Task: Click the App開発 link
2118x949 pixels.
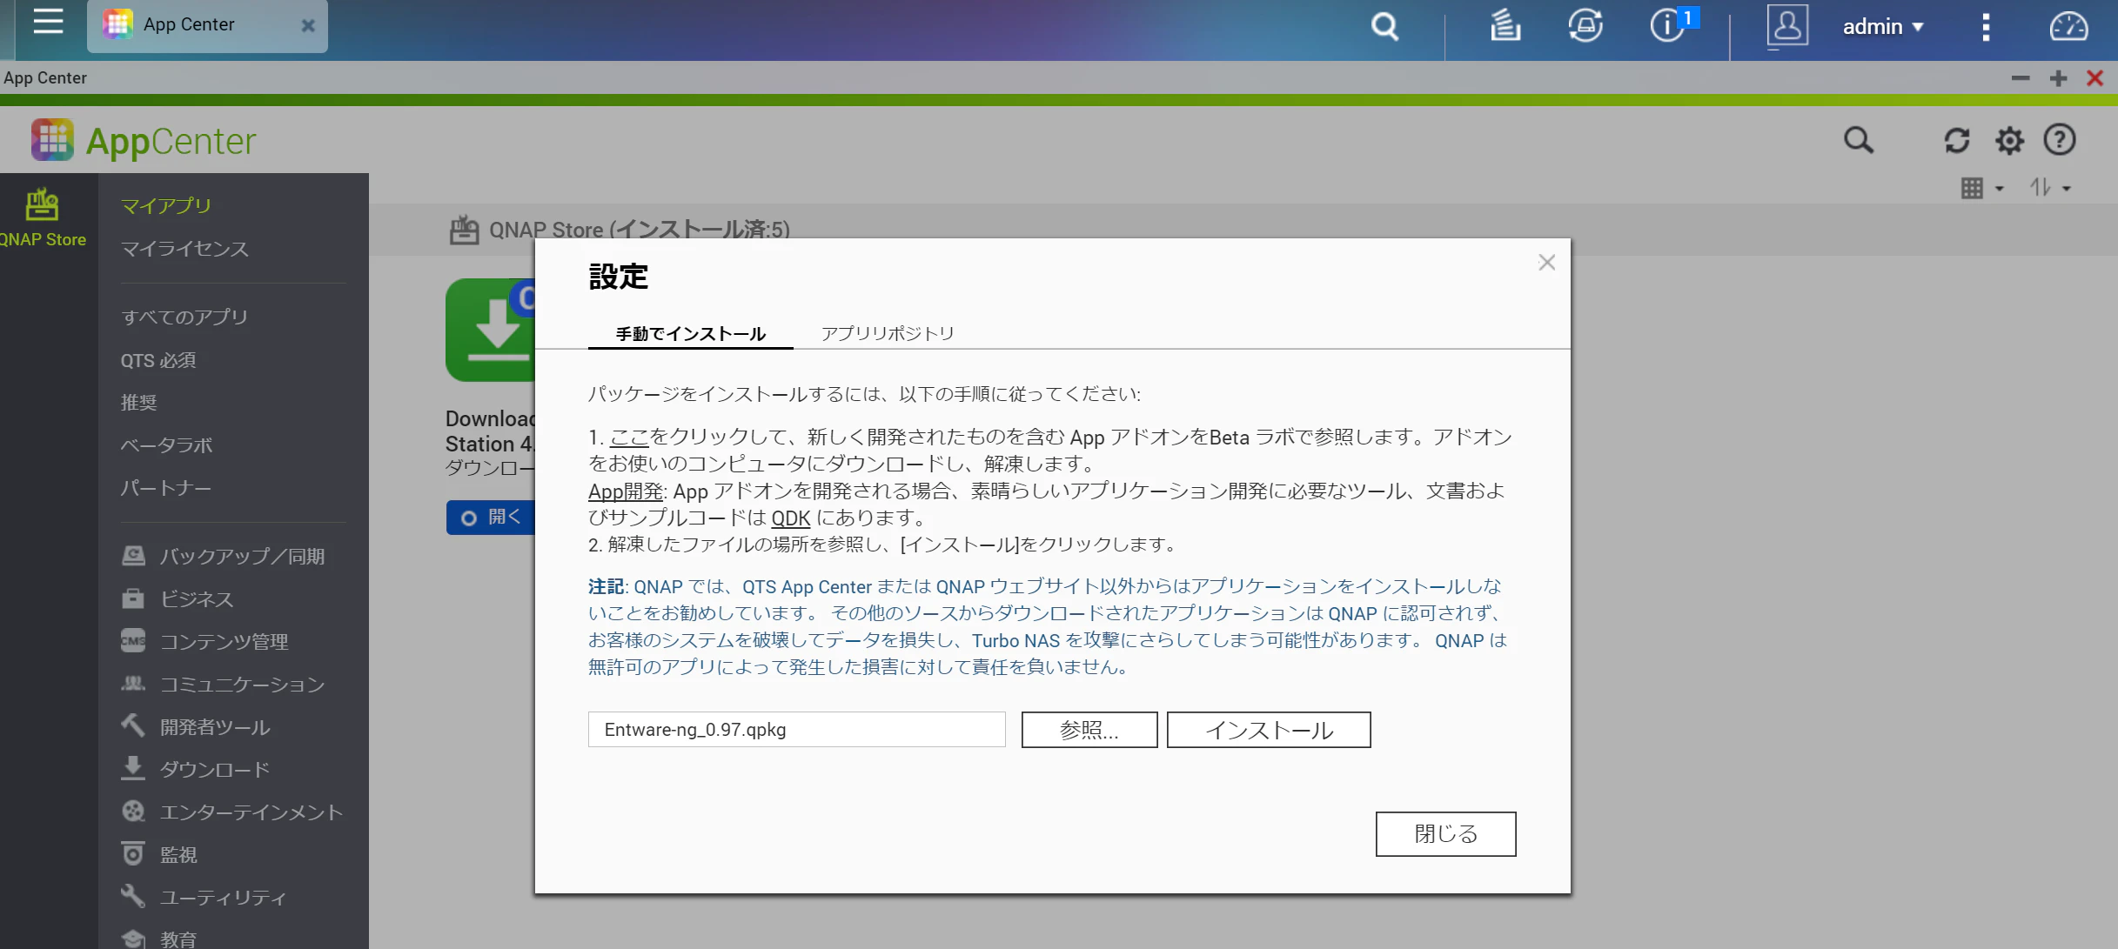Action: (x=626, y=491)
